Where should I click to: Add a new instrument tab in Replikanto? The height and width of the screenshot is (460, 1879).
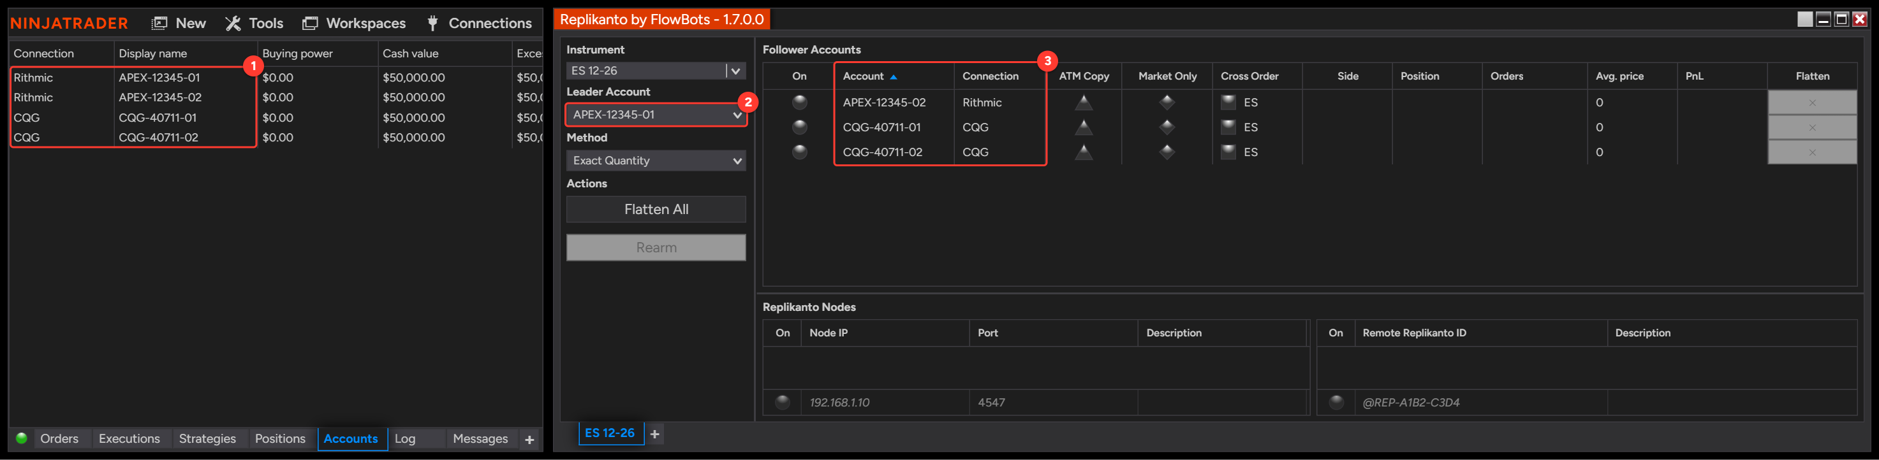pyautogui.click(x=655, y=435)
